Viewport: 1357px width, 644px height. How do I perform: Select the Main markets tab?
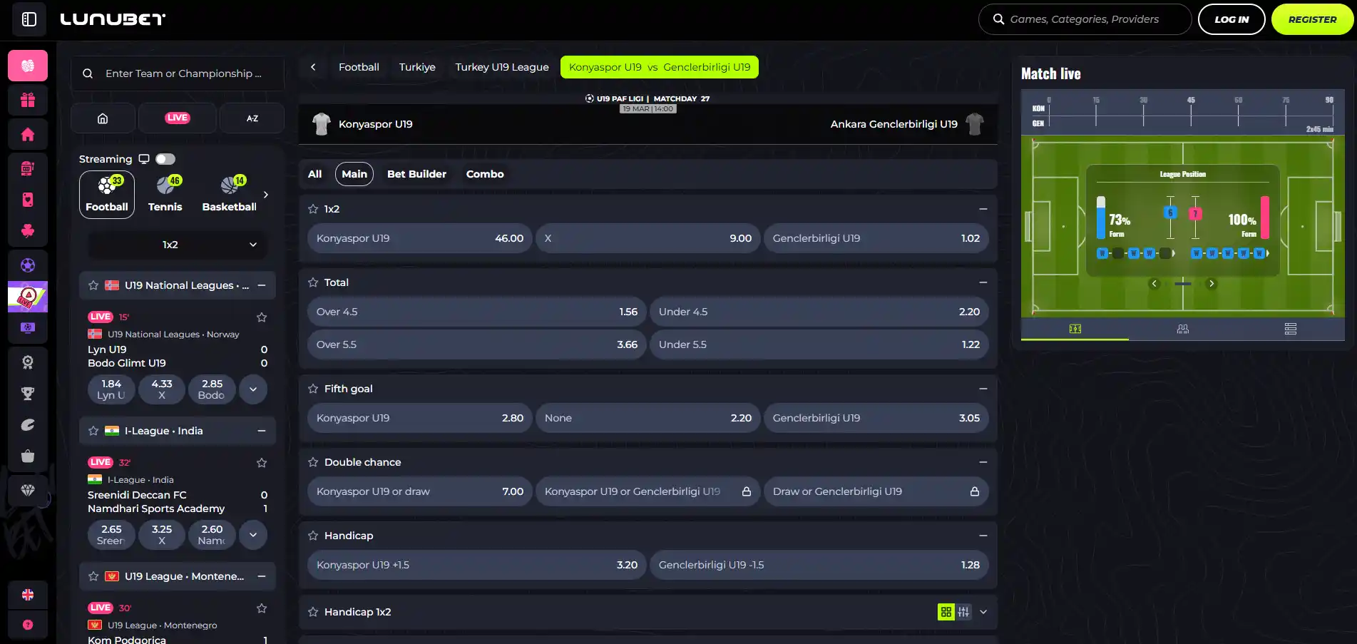354,174
